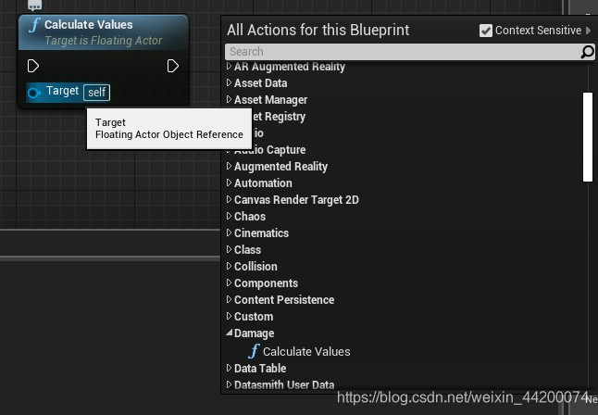This screenshot has width=598, height=415.
Task: Click the input execution pin on Calculate Values
Action: click(33, 66)
